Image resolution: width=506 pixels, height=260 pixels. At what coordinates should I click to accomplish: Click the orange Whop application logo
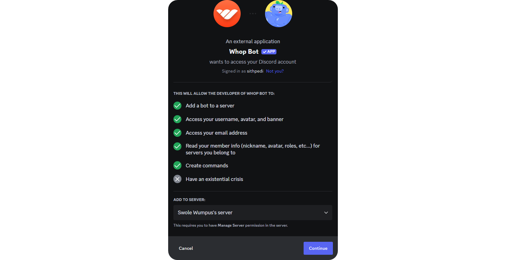pos(227,14)
